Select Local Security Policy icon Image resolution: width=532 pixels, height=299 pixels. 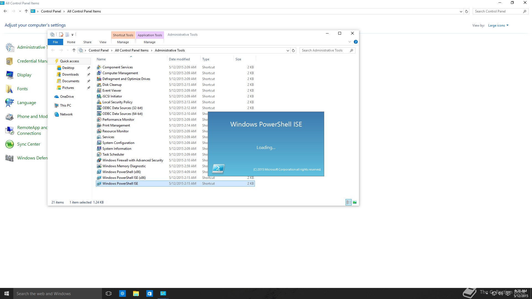point(99,102)
